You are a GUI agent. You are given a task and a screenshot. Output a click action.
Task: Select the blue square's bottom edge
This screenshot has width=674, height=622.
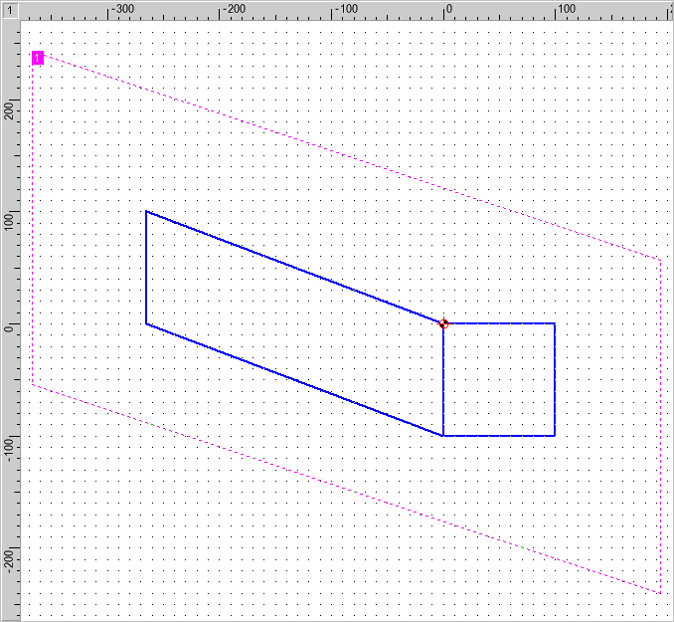tap(499, 435)
